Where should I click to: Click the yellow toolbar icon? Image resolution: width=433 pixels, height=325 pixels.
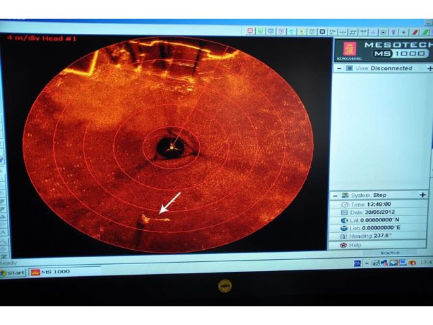302,32
